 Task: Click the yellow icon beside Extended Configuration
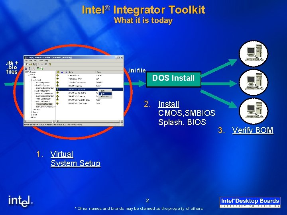(x=57, y=82)
